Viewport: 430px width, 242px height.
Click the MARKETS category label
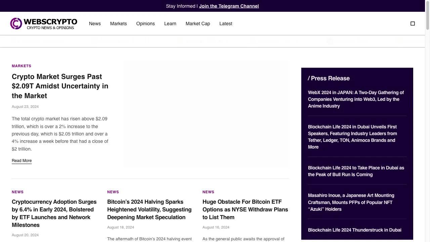click(x=21, y=66)
